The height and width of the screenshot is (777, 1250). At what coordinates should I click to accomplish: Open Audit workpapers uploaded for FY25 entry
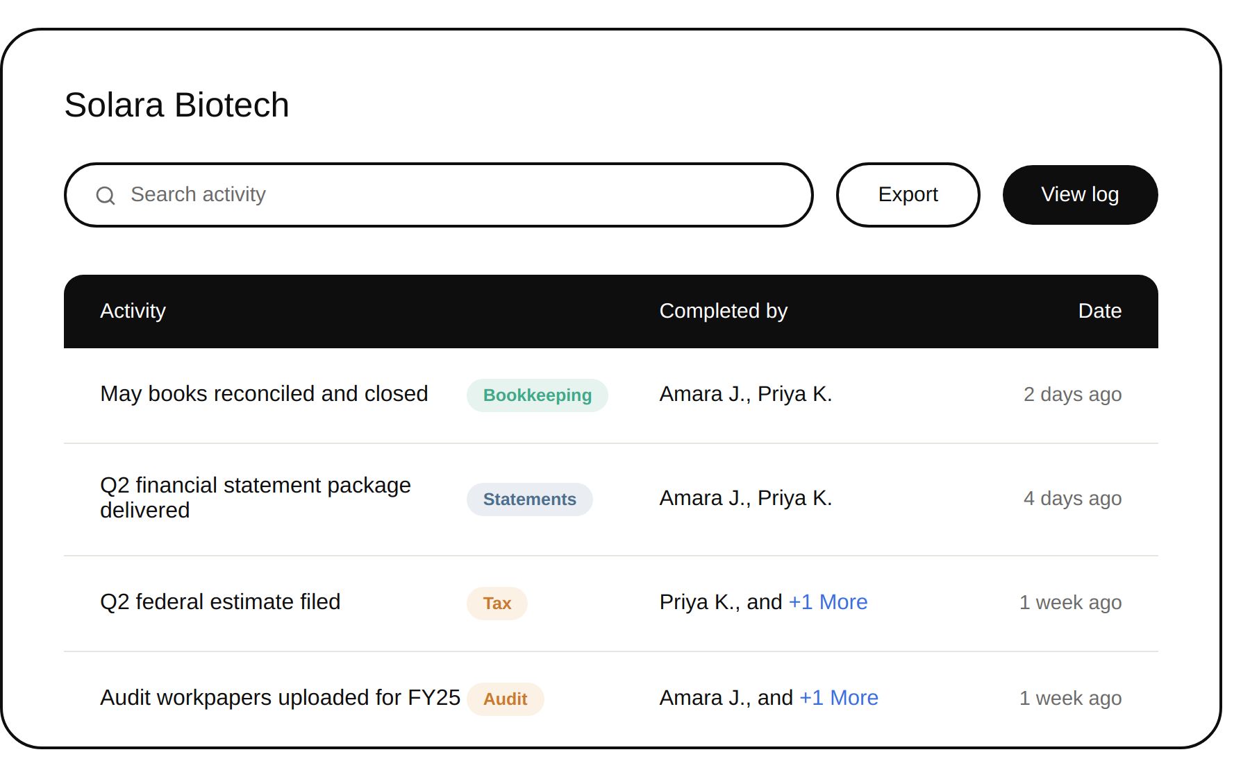[x=280, y=698]
